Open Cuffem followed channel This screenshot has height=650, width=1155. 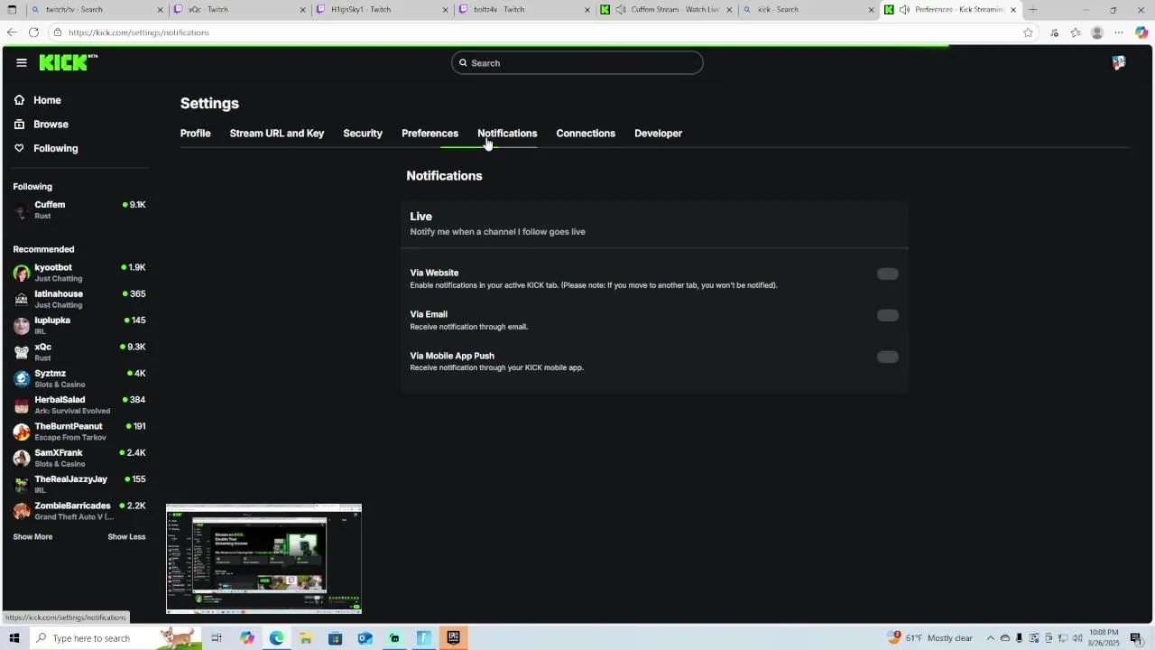pos(79,210)
